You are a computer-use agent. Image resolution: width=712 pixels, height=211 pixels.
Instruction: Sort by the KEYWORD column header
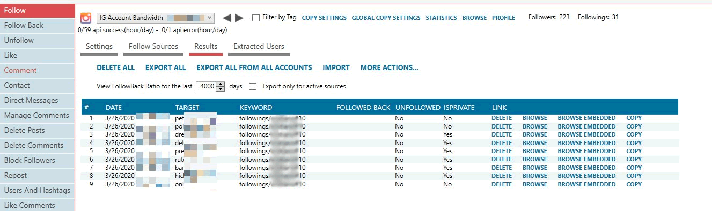point(256,108)
